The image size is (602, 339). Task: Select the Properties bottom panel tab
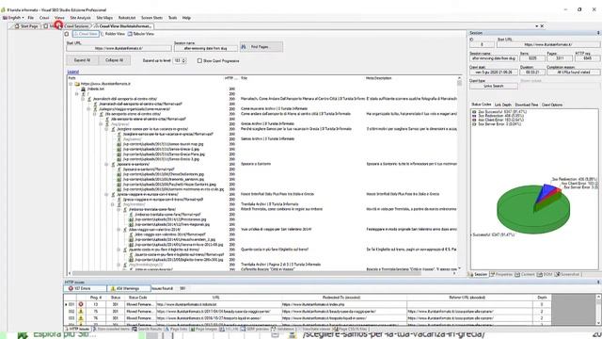coord(501,274)
